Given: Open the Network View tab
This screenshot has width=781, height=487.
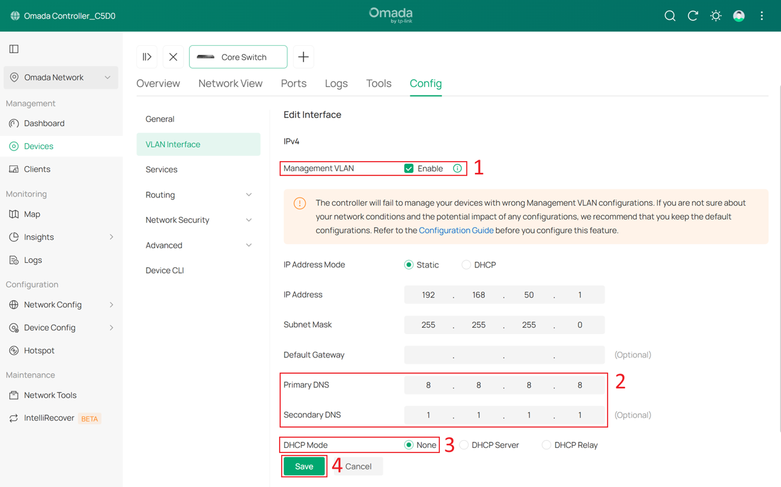Looking at the screenshot, I should click(x=230, y=83).
